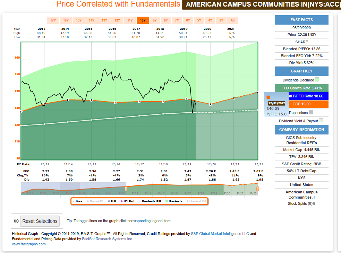This screenshot has width=341, height=253.
Task: Check the Dividends Declared box
Action: coord(317,80)
